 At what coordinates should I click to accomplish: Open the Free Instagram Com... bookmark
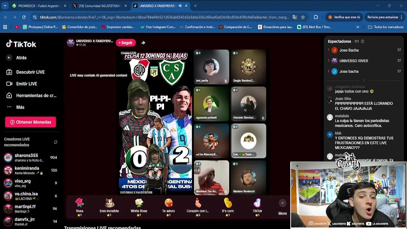pos(158,27)
